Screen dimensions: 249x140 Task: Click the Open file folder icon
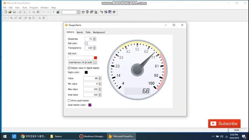10,12
